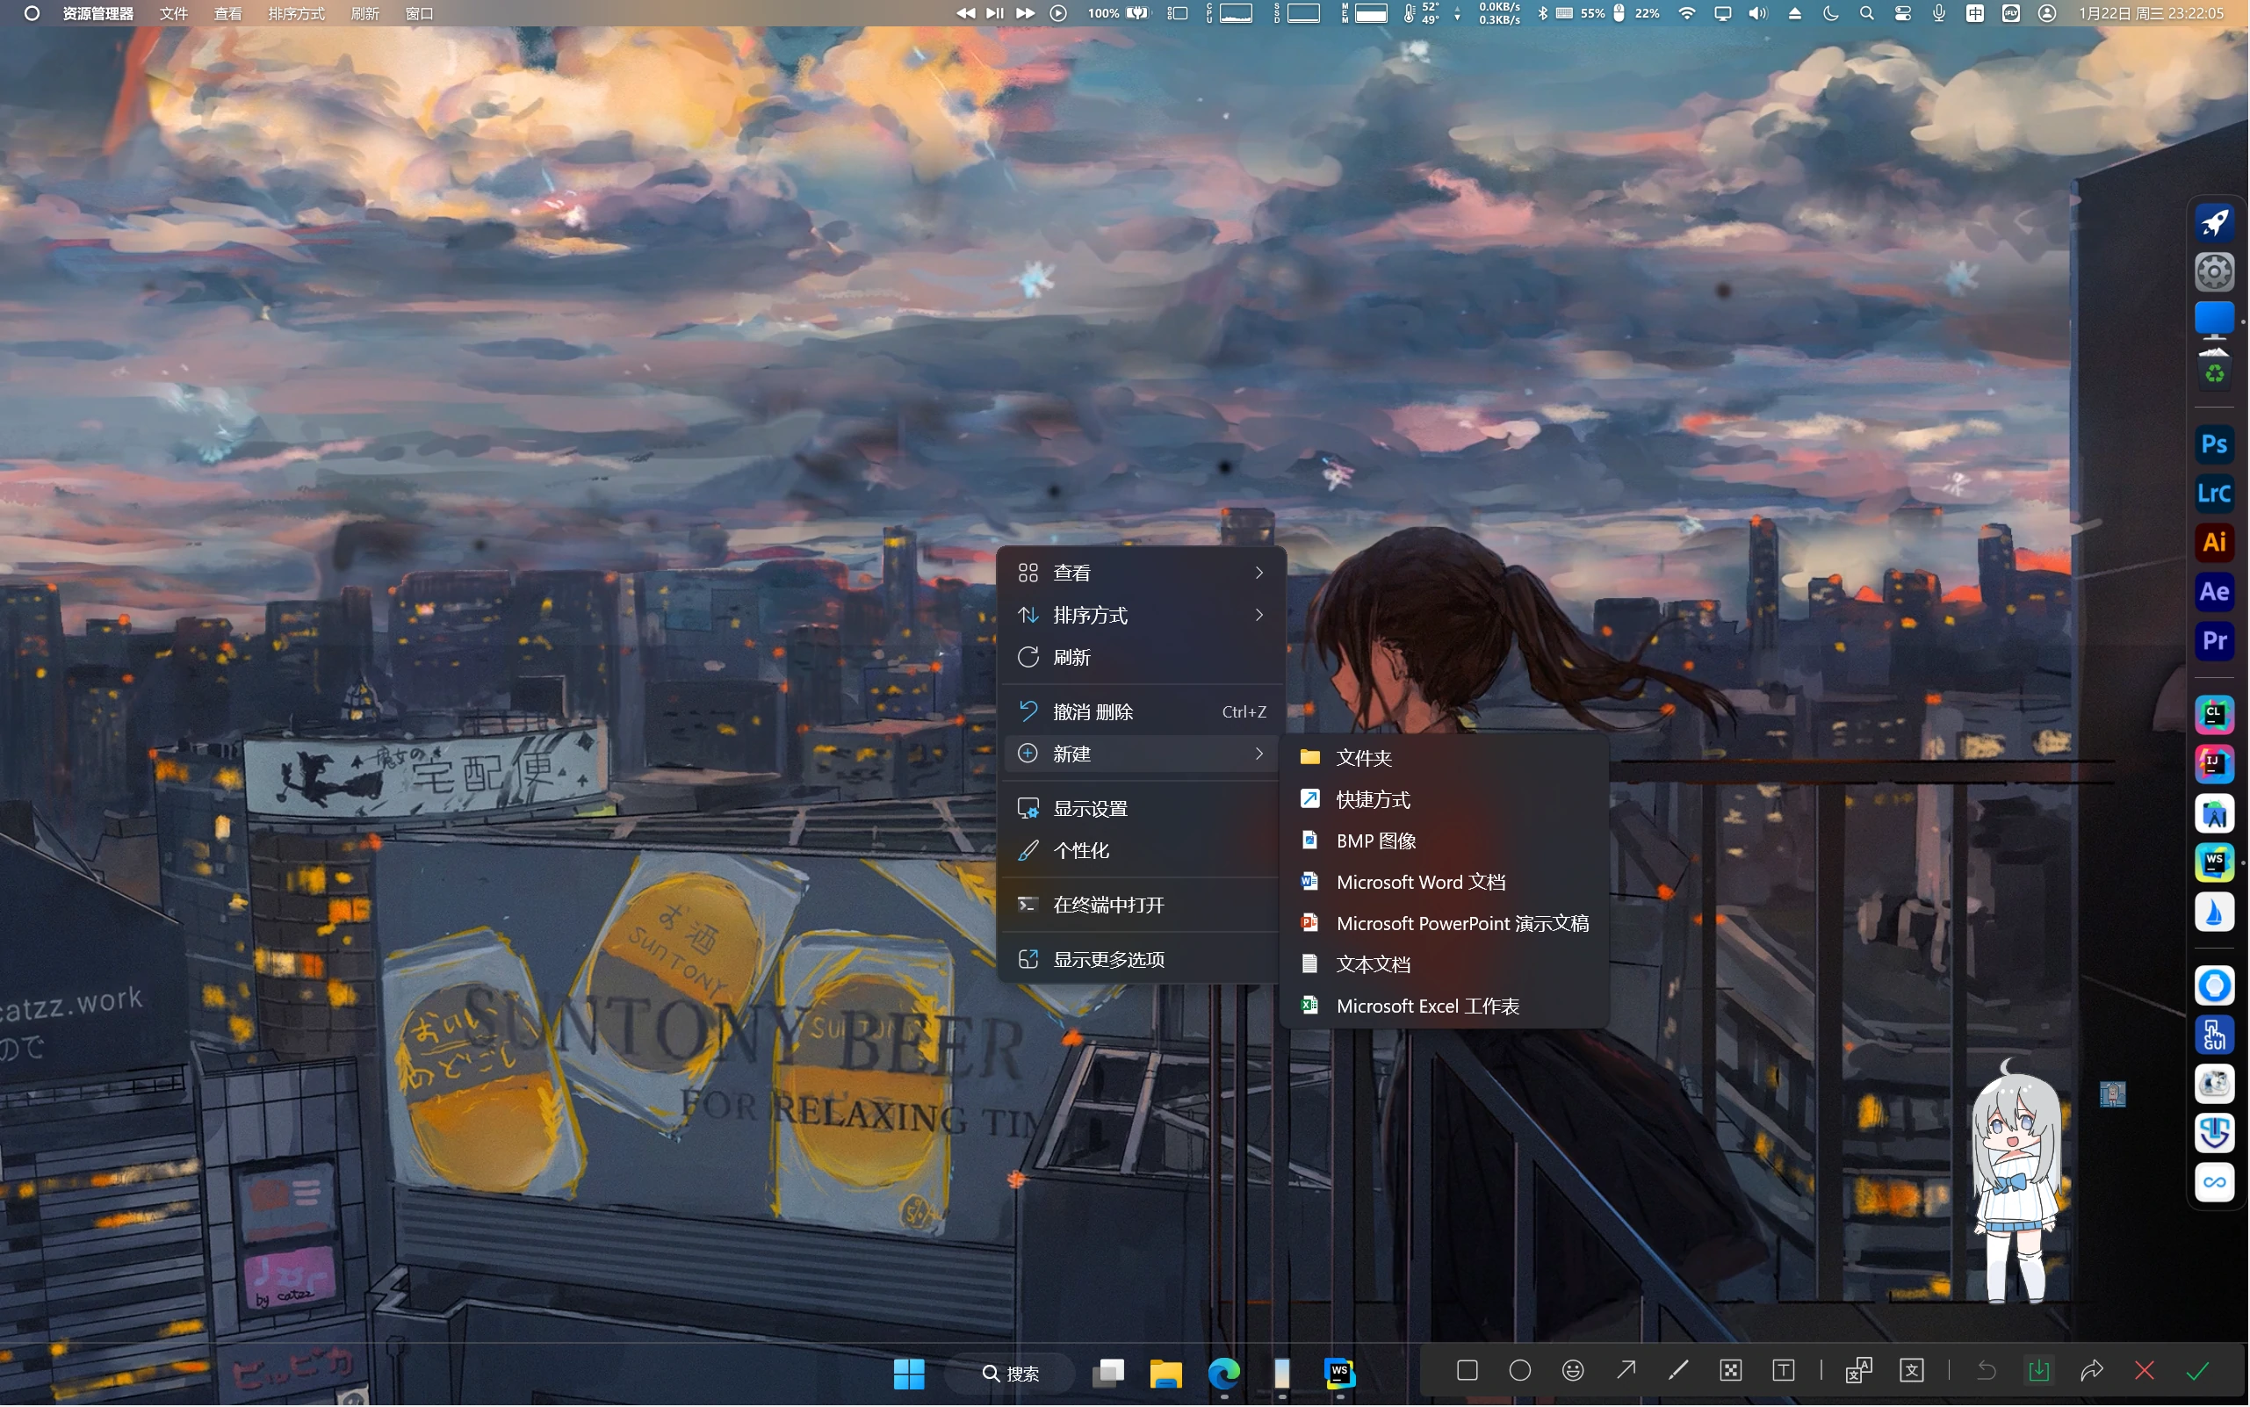Launch After Effects from the dock

(x=2214, y=592)
